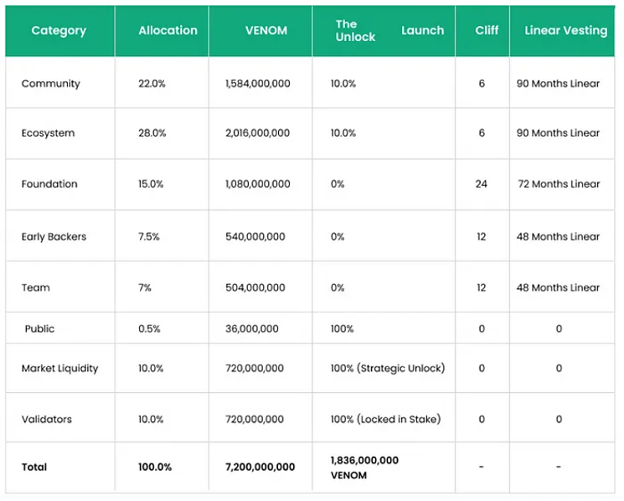624x501 pixels.
Task: Click '100% (Locked in Stake)' cell
Action: point(385,419)
